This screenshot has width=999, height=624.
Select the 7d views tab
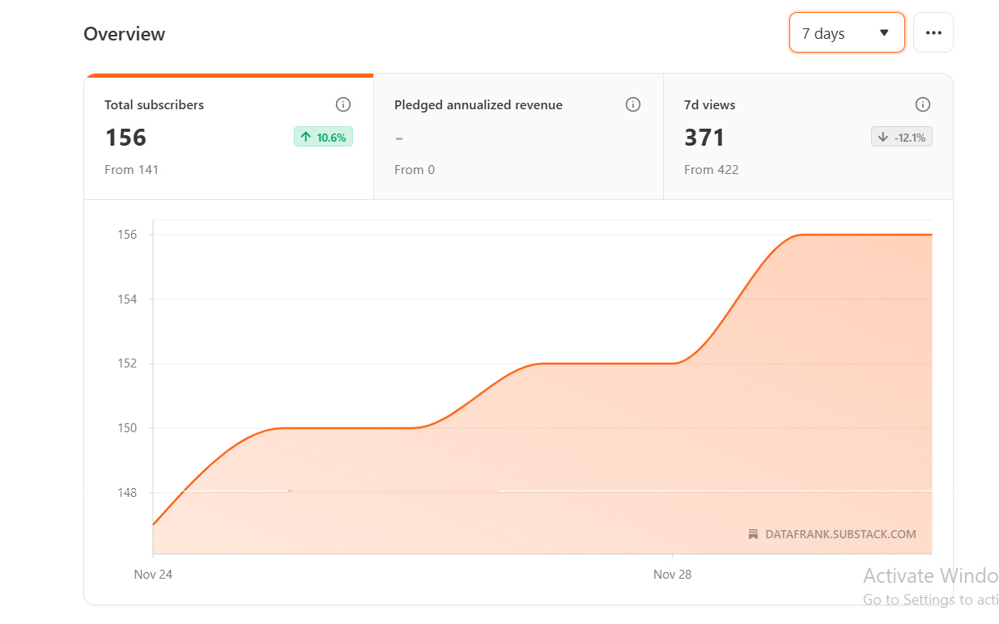(x=808, y=137)
